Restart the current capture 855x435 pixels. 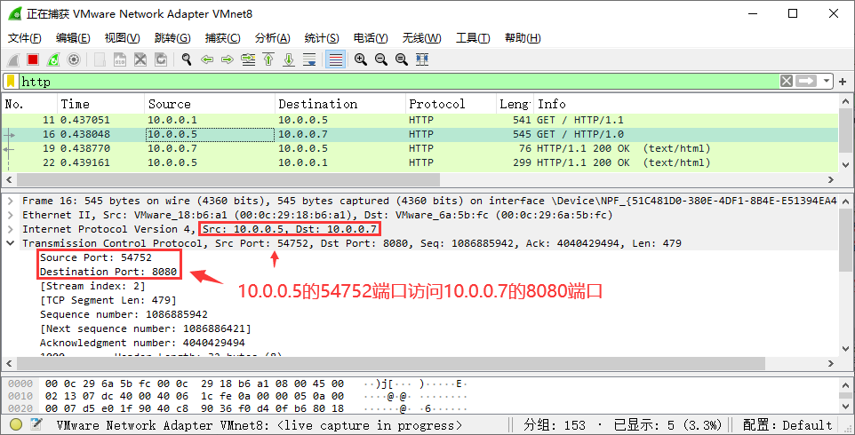click(53, 59)
